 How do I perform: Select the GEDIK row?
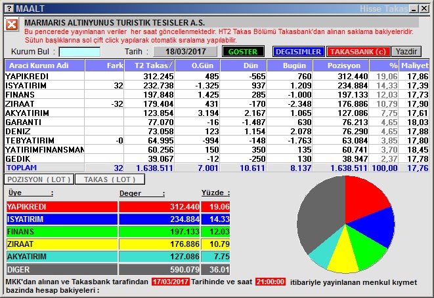(x=217, y=158)
